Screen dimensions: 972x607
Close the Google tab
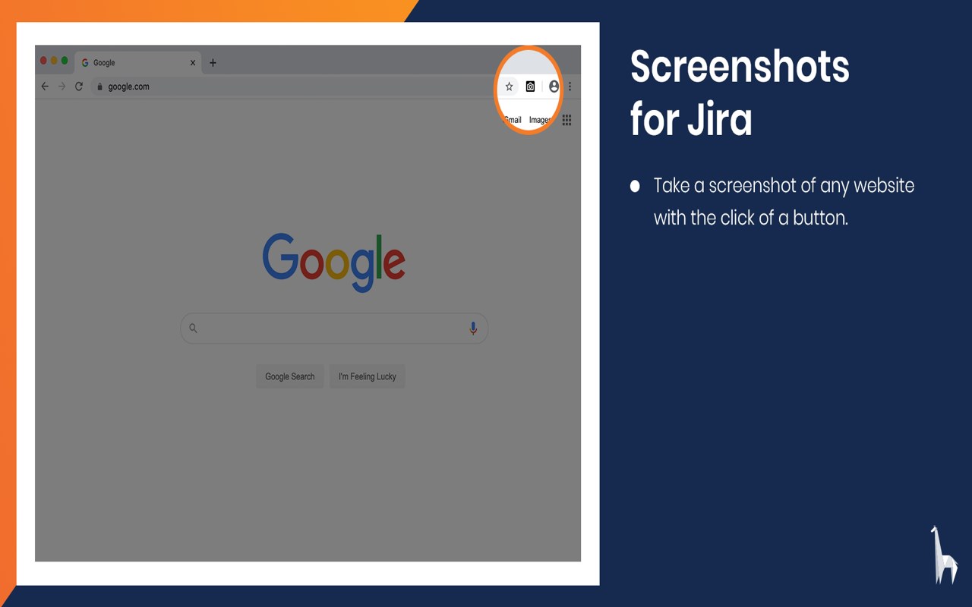click(192, 63)
